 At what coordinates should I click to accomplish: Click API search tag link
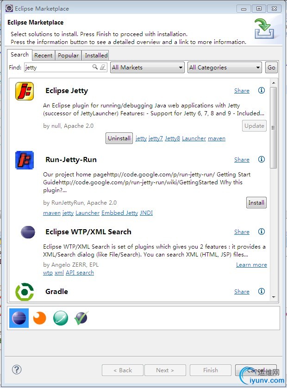80,273
